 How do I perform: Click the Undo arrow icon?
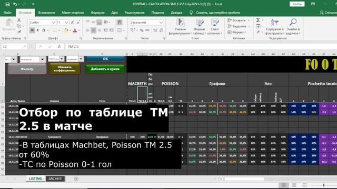click(x=15, y=4)
